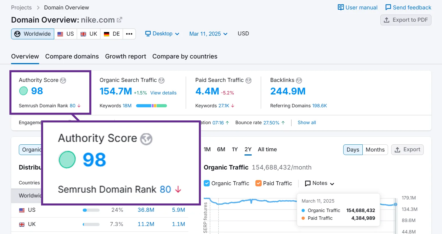Click the desktop monitor icon in device selector

tap(148, 34)
